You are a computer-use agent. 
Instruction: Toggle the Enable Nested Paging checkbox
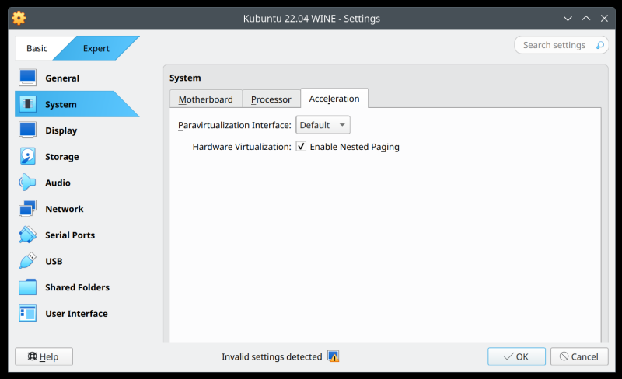pos(301,146)
